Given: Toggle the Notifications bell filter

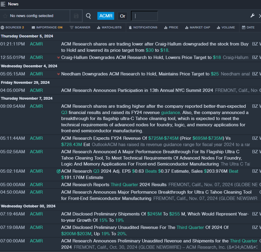Looking at the screenshot, I should [x=143, y=28].
